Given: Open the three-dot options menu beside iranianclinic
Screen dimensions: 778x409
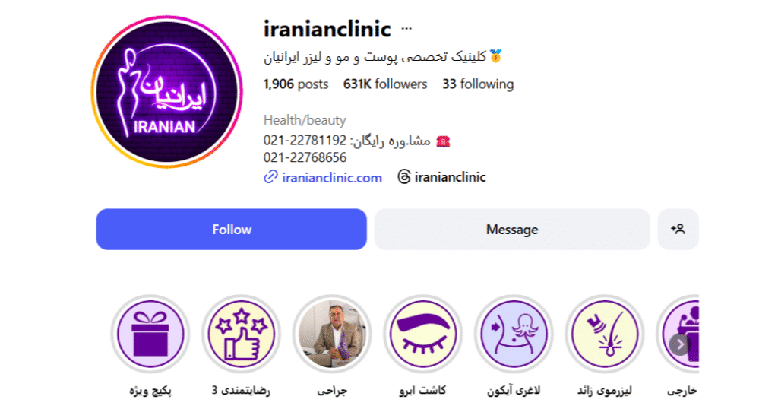Looking at the screenshot, I should pos(406,28).
